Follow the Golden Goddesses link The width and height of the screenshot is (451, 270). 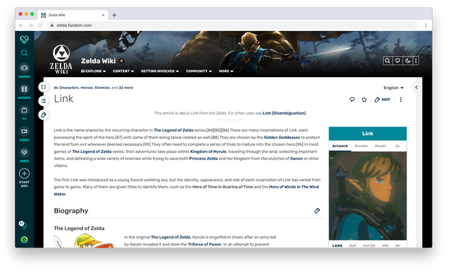pos(282,138)
